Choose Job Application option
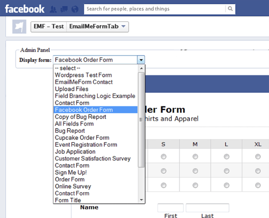This screenshot has height=218, width=269. coord(96,152)
